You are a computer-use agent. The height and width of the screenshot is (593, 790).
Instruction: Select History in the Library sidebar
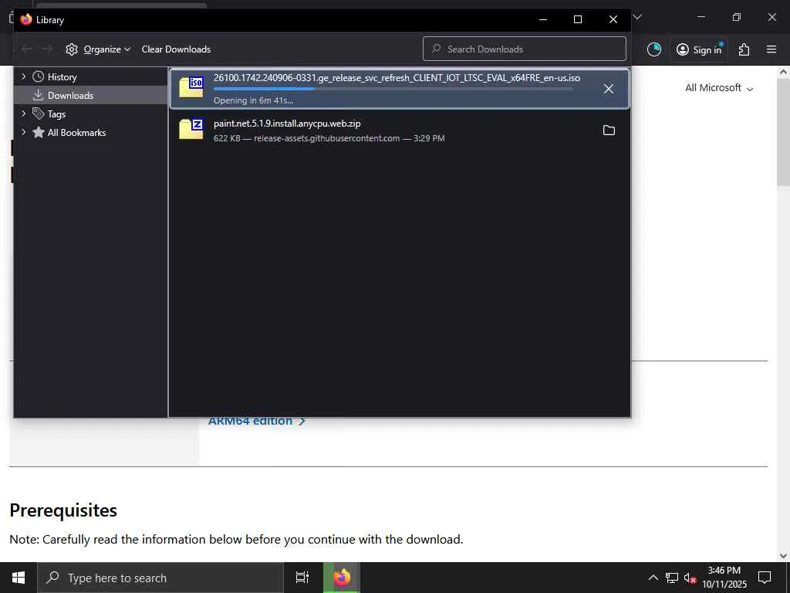tap(62, 77)
